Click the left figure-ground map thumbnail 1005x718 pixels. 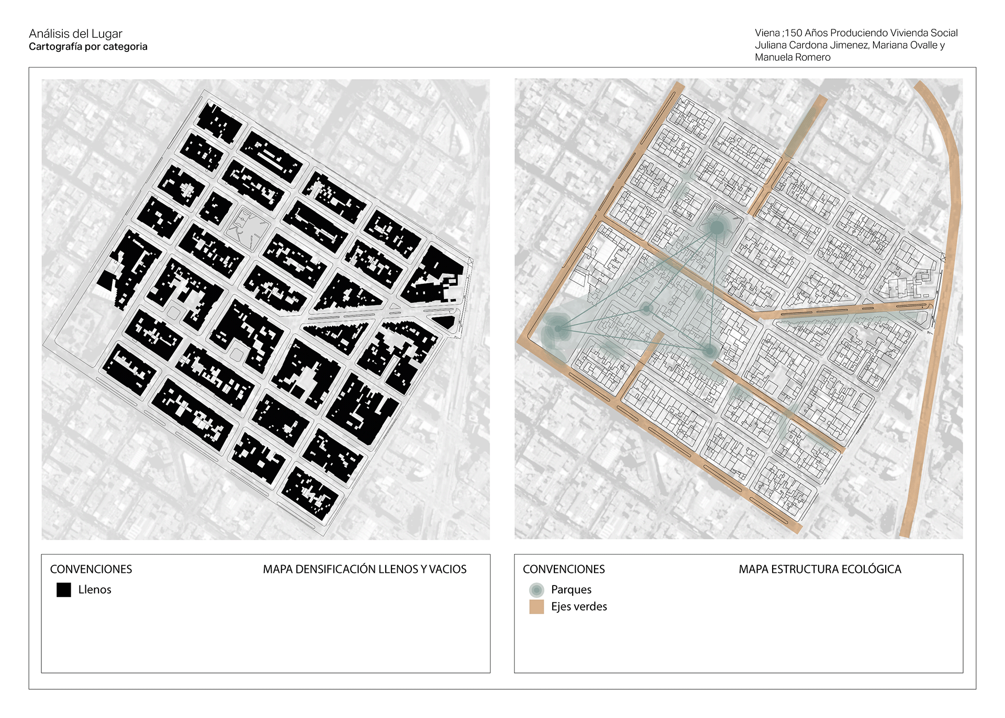click(x=265, y=309)
